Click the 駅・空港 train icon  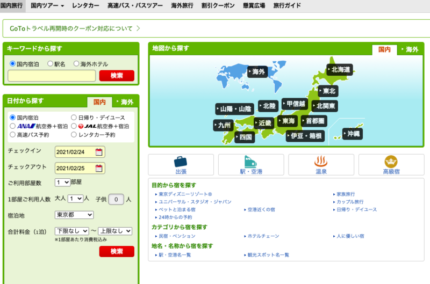point(250,162)
